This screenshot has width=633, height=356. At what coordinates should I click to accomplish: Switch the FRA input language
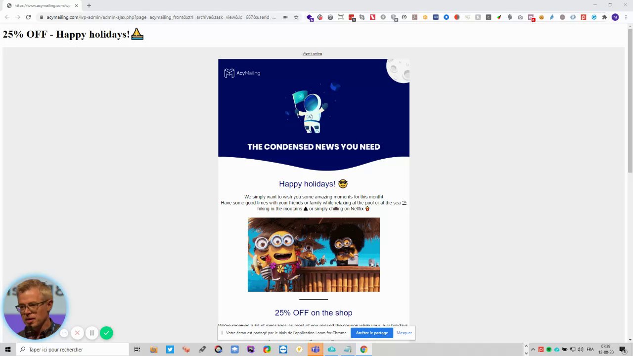pos(590,350)
